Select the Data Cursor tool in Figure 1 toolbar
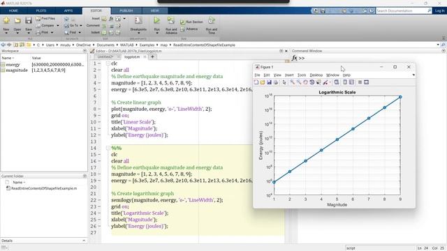 318,82
